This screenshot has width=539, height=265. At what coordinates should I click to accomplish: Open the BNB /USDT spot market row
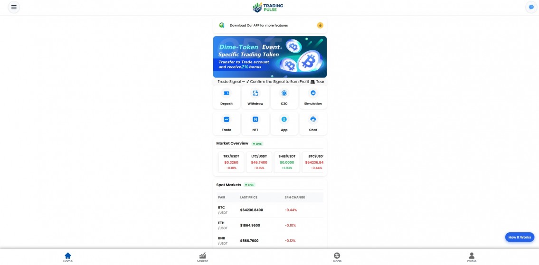[x=270, y=241]
